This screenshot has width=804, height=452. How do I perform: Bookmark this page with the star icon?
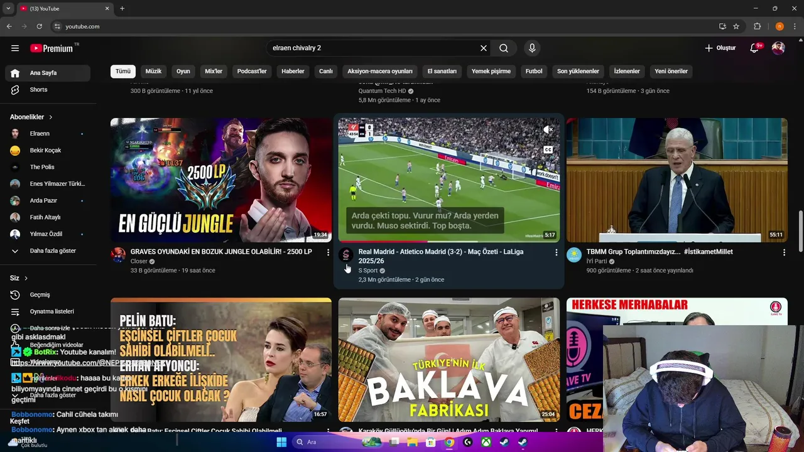point(736,26)
